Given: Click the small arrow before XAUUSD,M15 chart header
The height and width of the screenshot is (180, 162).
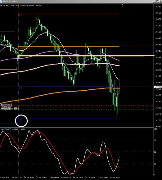Looking at the screenshot, I should (1, 6).
